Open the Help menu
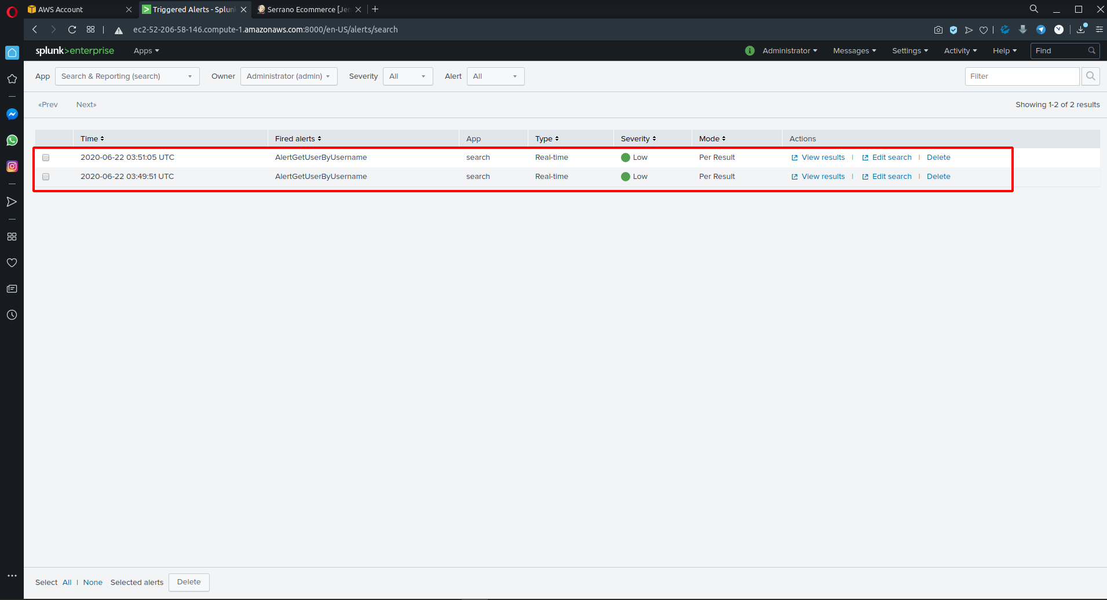The width and height of the screenshot is (1107, 600). tap(1004, 51)
